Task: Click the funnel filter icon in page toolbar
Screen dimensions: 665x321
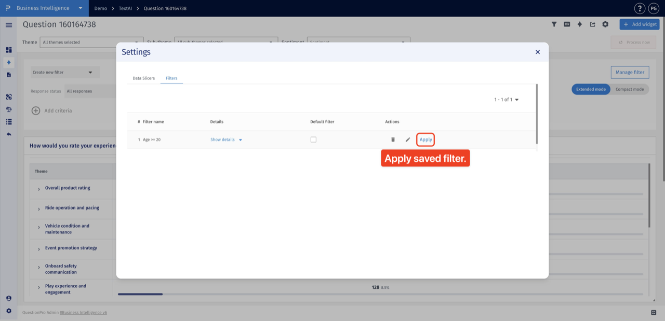Action: click(554, 24)
